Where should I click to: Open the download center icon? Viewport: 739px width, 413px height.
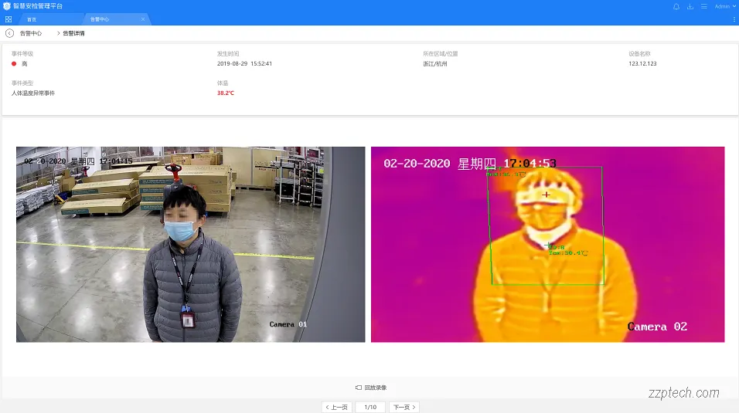[x=690, y=7]
